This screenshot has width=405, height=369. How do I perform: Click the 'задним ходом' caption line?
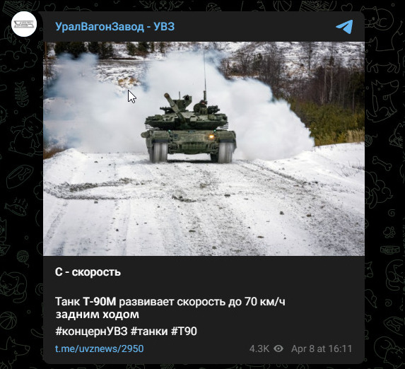point(98,315)
